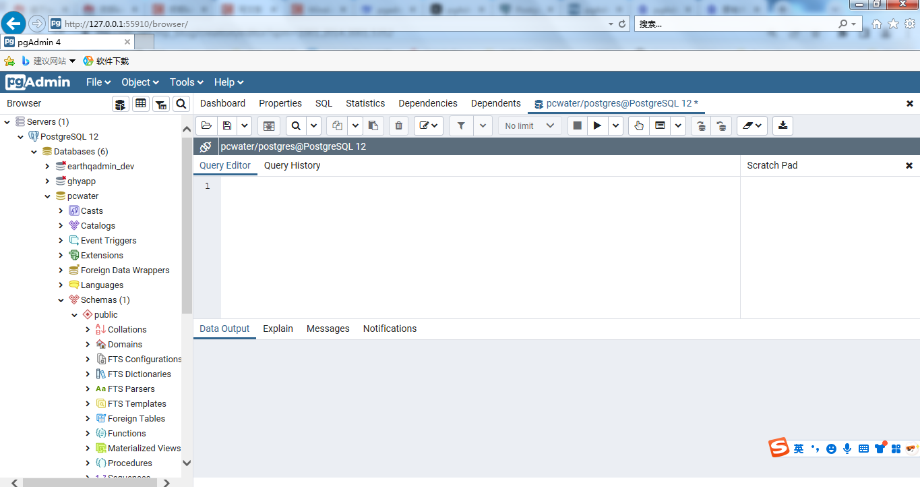
Task: Click Search Objects icon in Browser header
Action: click(181, 104)
